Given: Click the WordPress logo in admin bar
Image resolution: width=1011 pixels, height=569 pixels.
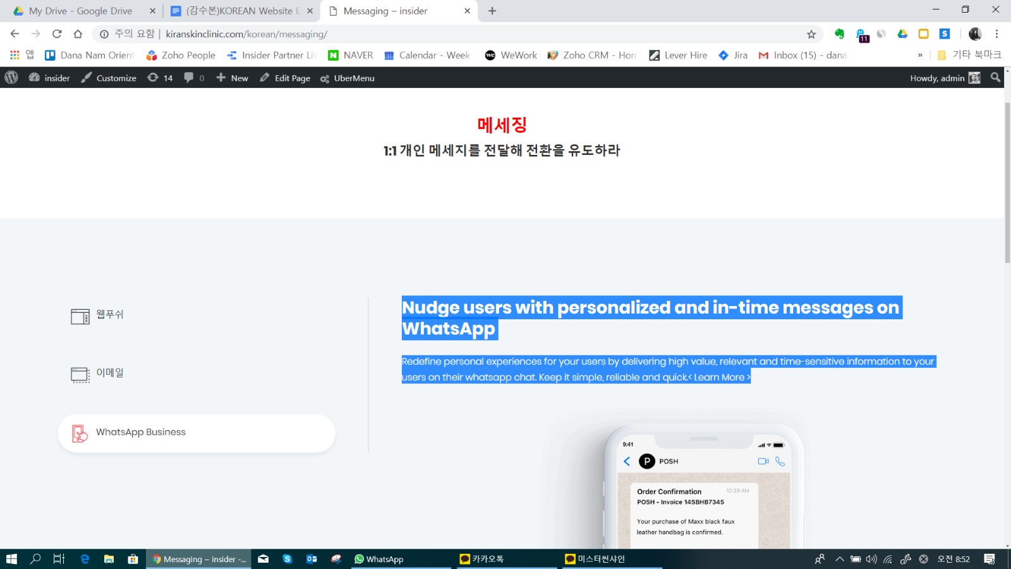Looking at the screenshot, I should point(11,78).
